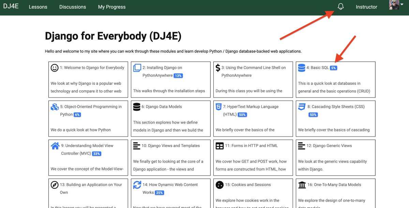Click the 25% badge on How Dynamic Web Content Works
This screenshot has height=208, width=409.
tap(159, 193)
